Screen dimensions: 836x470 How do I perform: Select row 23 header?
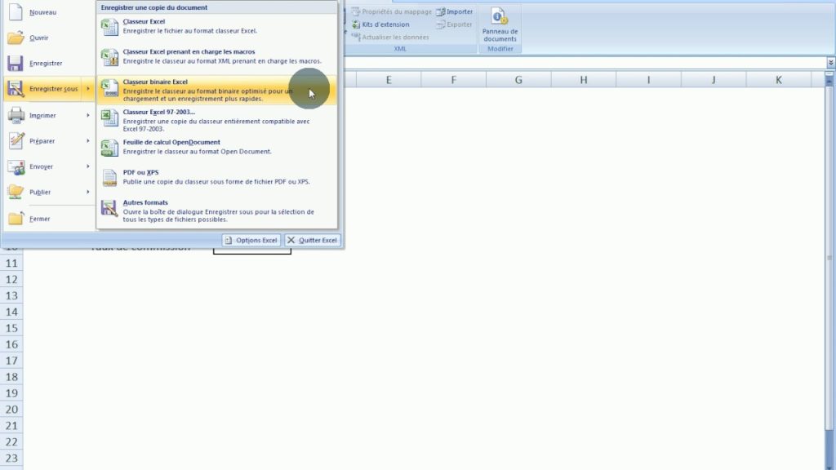click(x=11, y=459)
